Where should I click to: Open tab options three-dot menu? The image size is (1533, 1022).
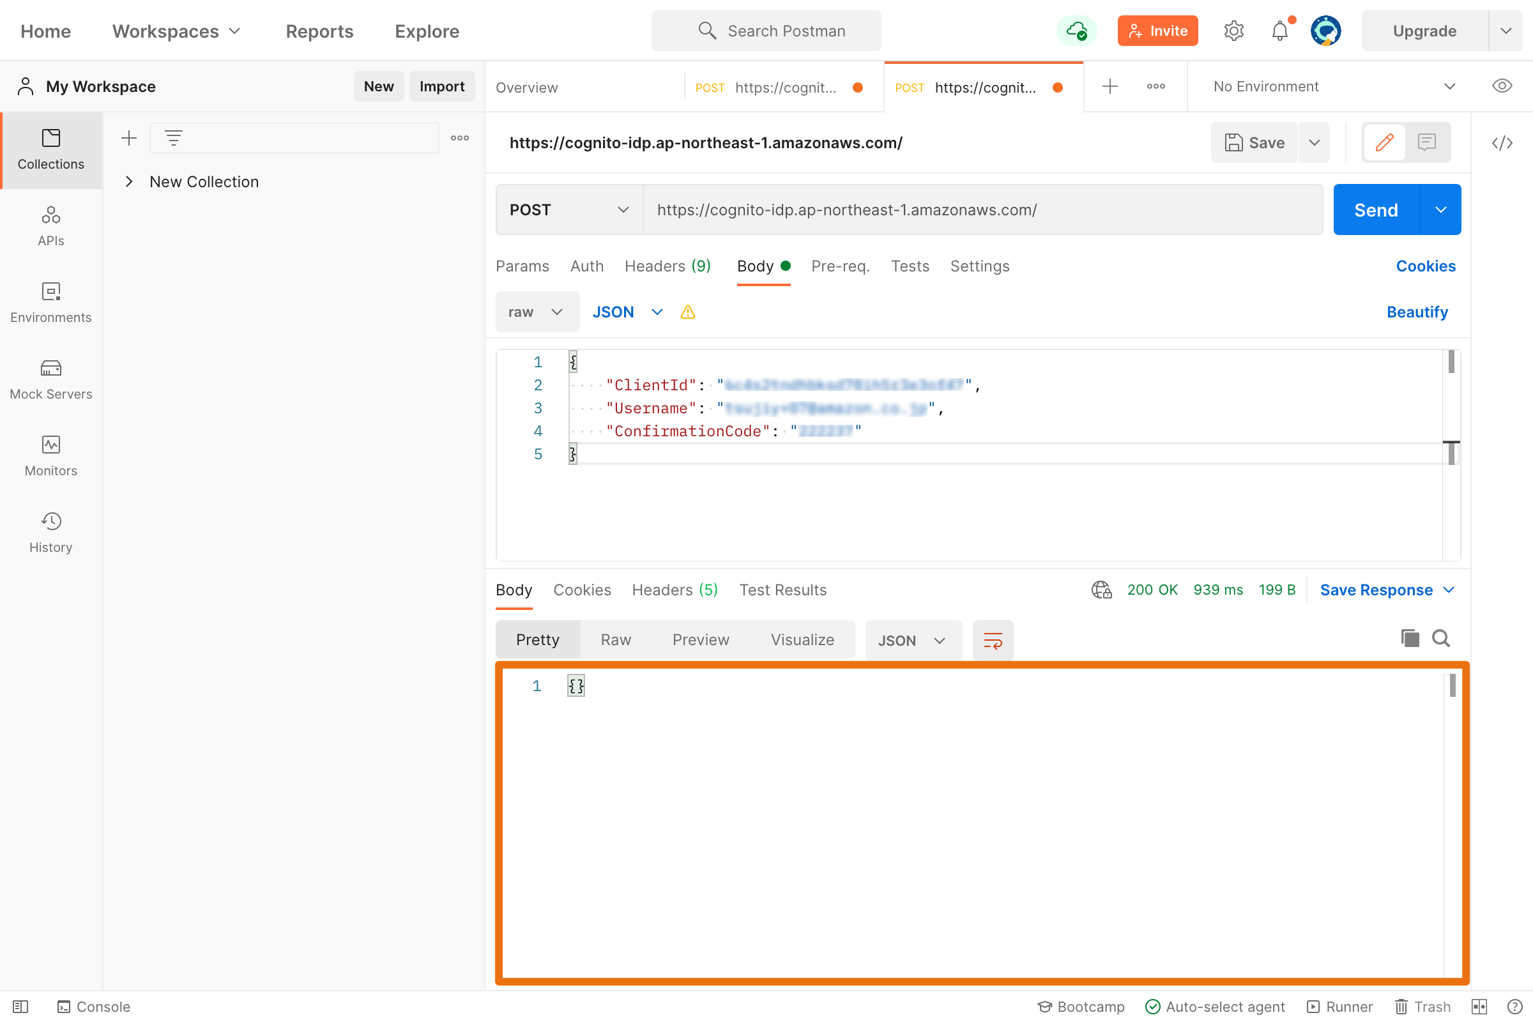[x=1155, y=87]
